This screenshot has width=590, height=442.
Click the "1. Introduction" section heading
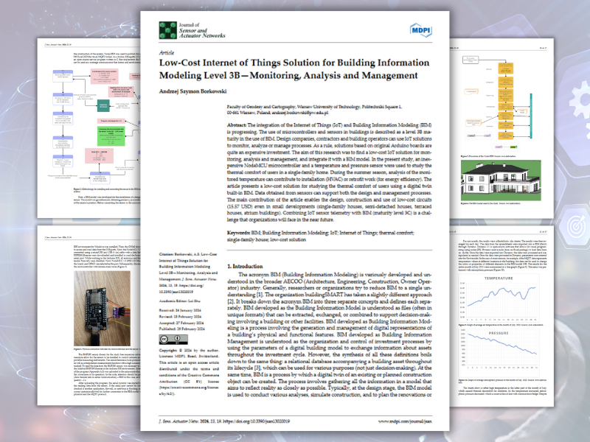click(x=245, y=266)
